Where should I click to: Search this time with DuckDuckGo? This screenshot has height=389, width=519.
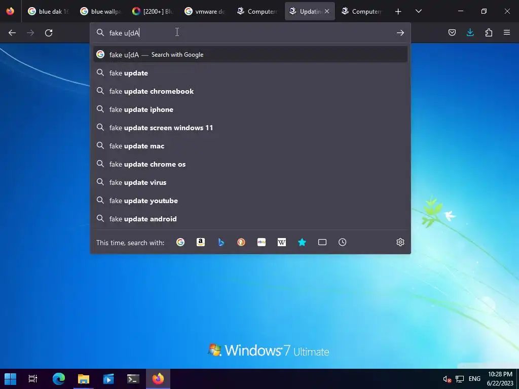pos(241,243)
